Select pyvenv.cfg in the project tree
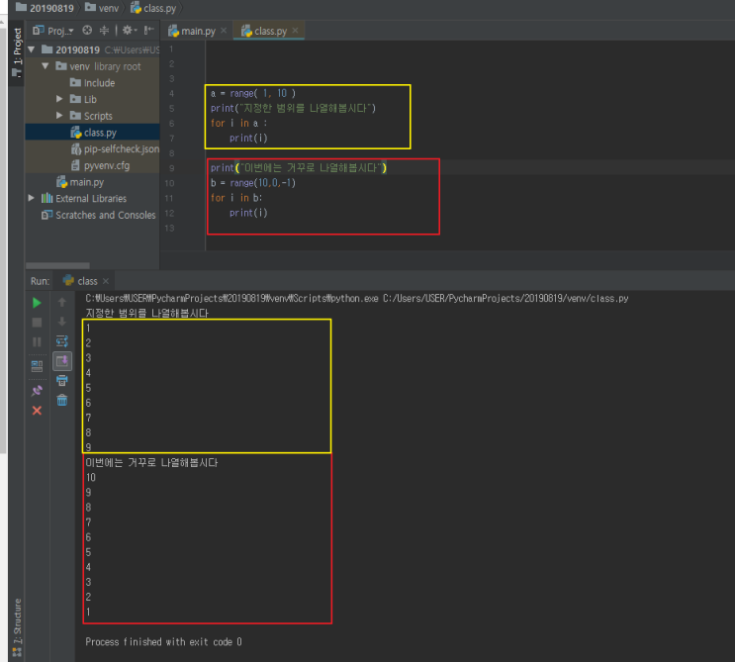735x662 pixels. 100,165
